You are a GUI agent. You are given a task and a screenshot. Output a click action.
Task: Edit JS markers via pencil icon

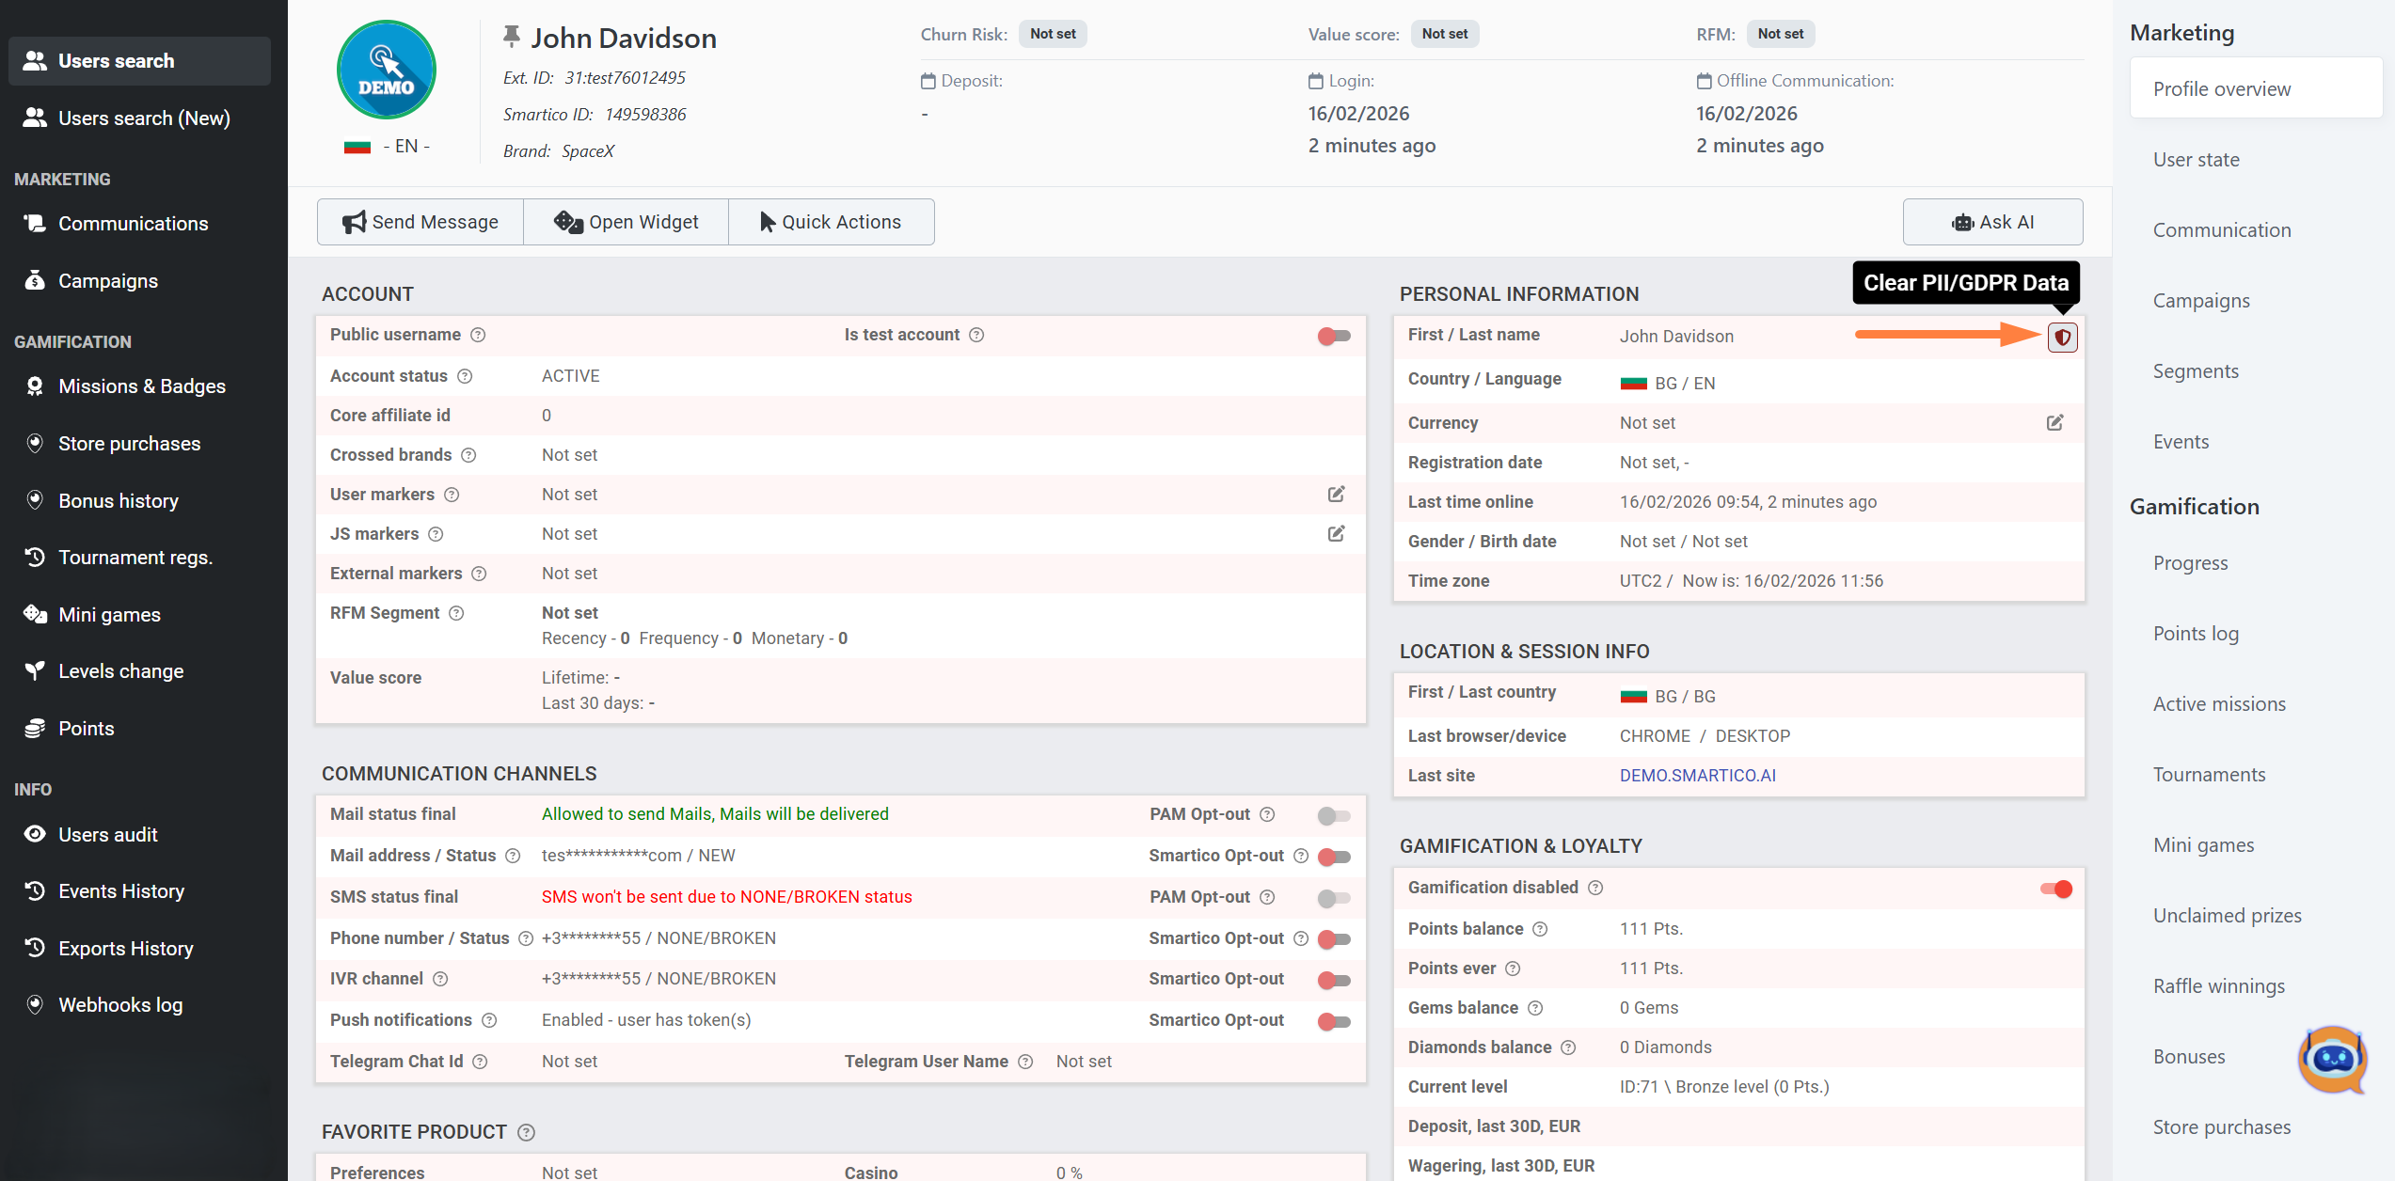[x=1336, y=533]
